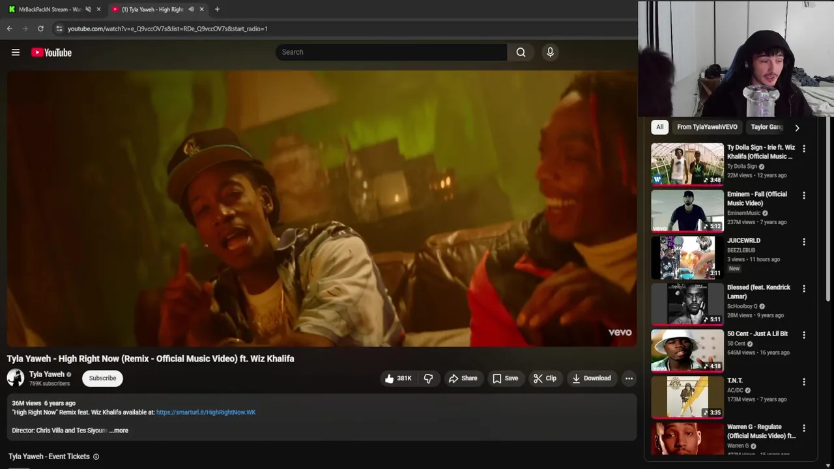Viewport: 834px width, 469px height.
Task: Close the MrBackPackN Stream tab
Action: pos(98,9)
